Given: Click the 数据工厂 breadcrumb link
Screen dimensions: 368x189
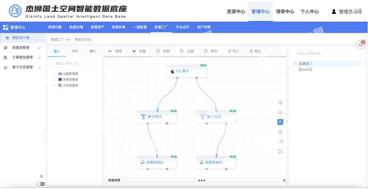Looking at the screenshot, I should click(57, 39).
